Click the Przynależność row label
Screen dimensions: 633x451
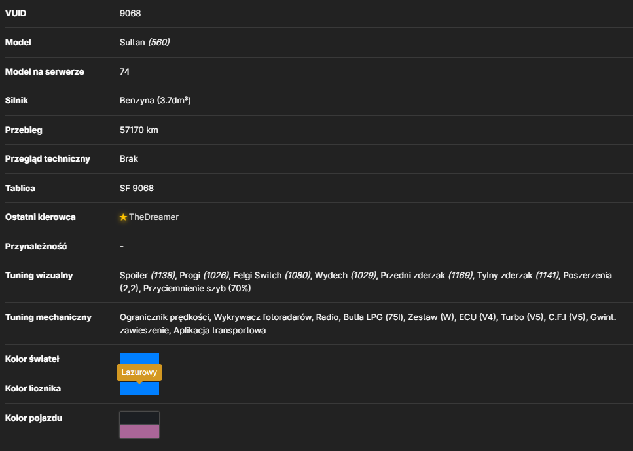point(36,246)
